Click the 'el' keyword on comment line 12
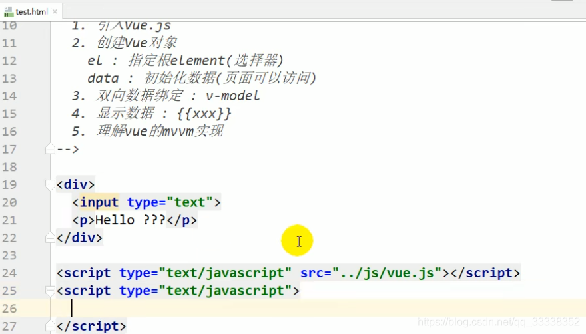586x334 pixels. (95, 61)
